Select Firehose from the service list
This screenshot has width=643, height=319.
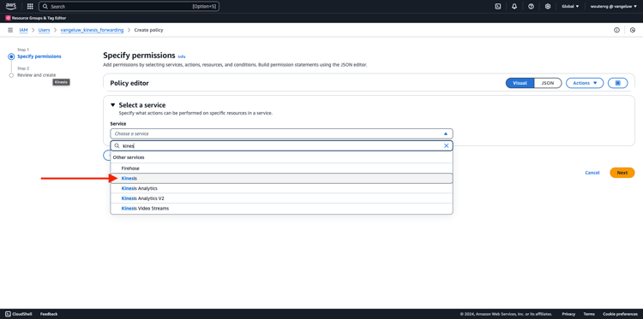coord(281,168)
